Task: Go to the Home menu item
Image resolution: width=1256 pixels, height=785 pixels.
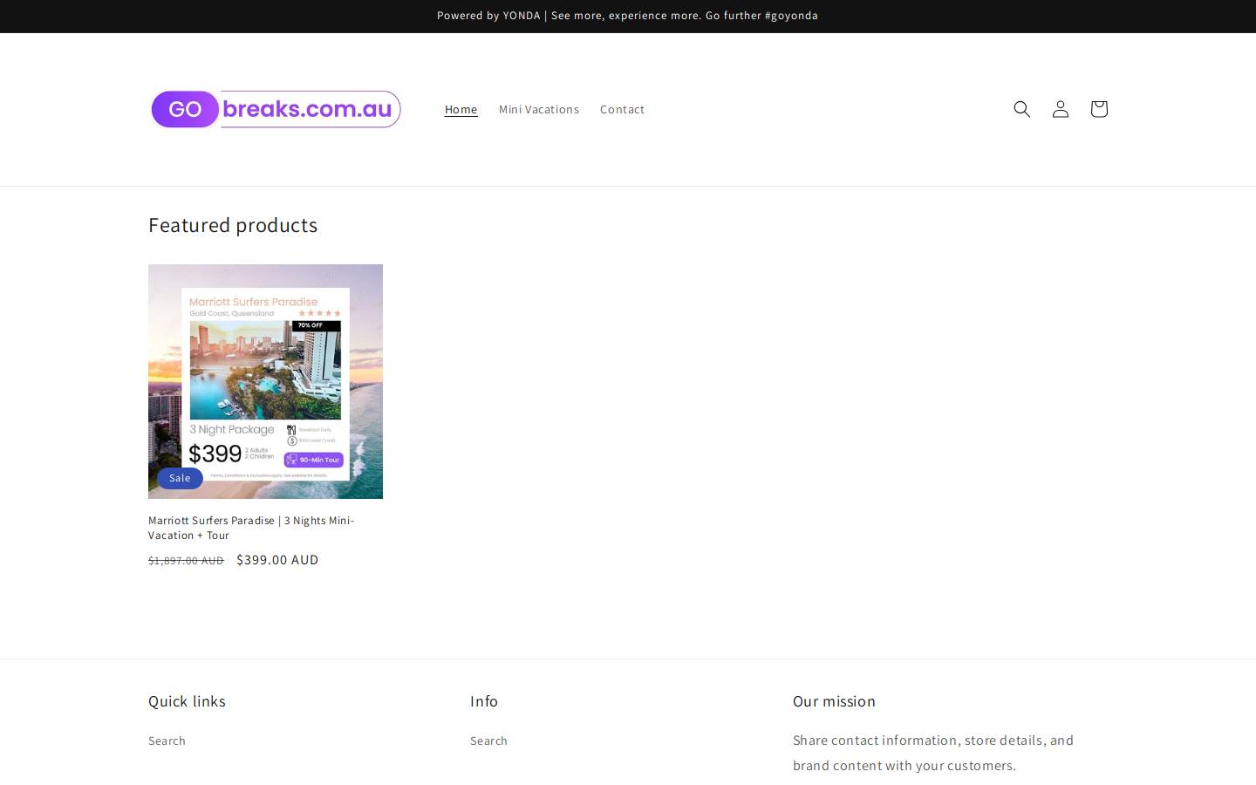Action: coord(461,109)
